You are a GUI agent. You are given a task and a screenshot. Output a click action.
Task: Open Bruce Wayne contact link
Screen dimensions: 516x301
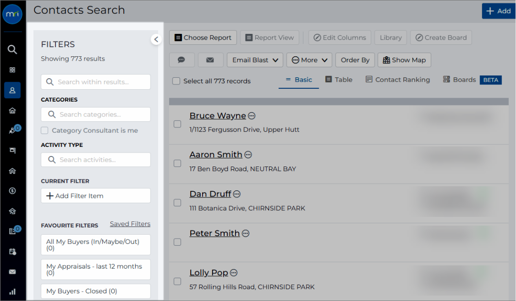coord(217,115)
